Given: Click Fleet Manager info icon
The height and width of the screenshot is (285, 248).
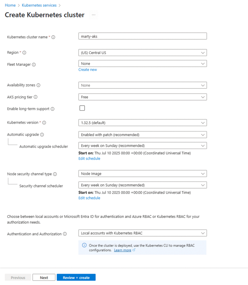Looking at the screenshot, I should click(x=34, y=65).
